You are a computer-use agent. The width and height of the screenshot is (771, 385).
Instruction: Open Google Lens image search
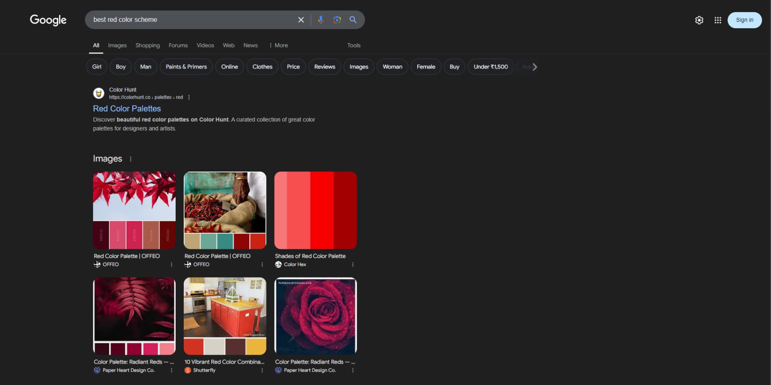point(337,19)
